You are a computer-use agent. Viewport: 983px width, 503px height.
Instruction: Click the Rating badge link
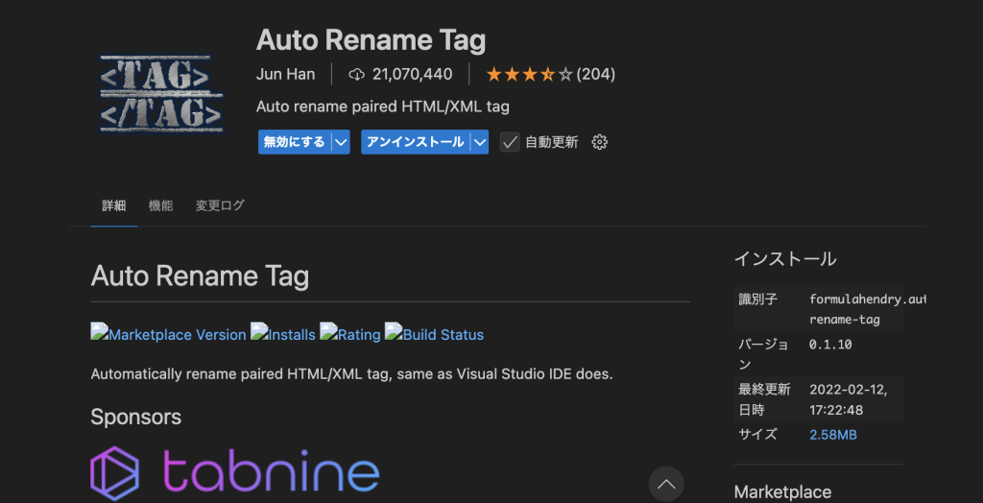click(350, 334)
